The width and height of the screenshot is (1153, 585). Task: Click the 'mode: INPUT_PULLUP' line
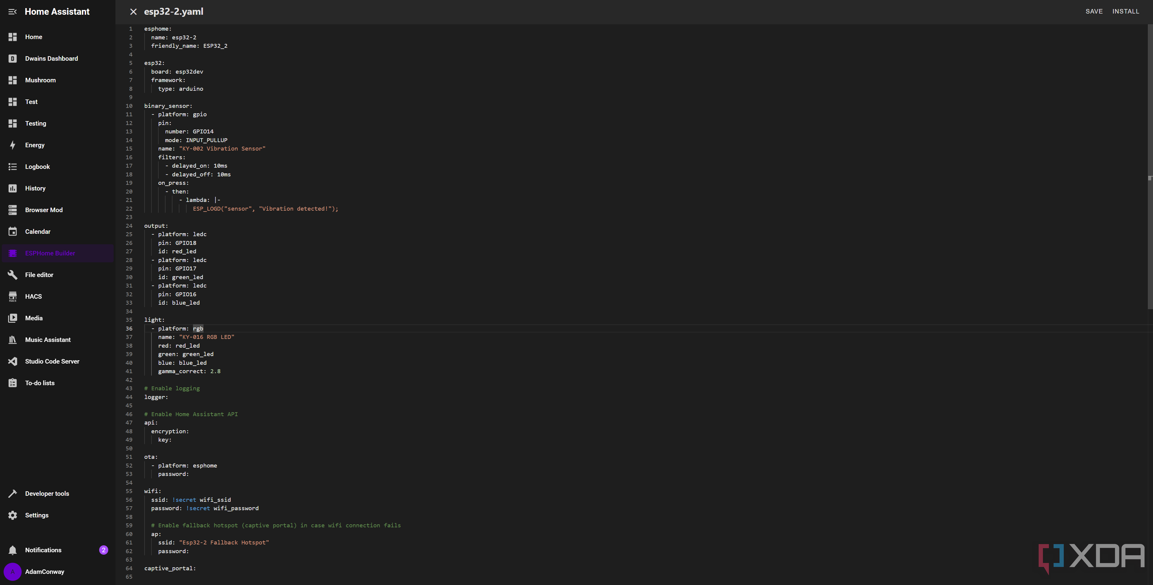coord(196,140)
